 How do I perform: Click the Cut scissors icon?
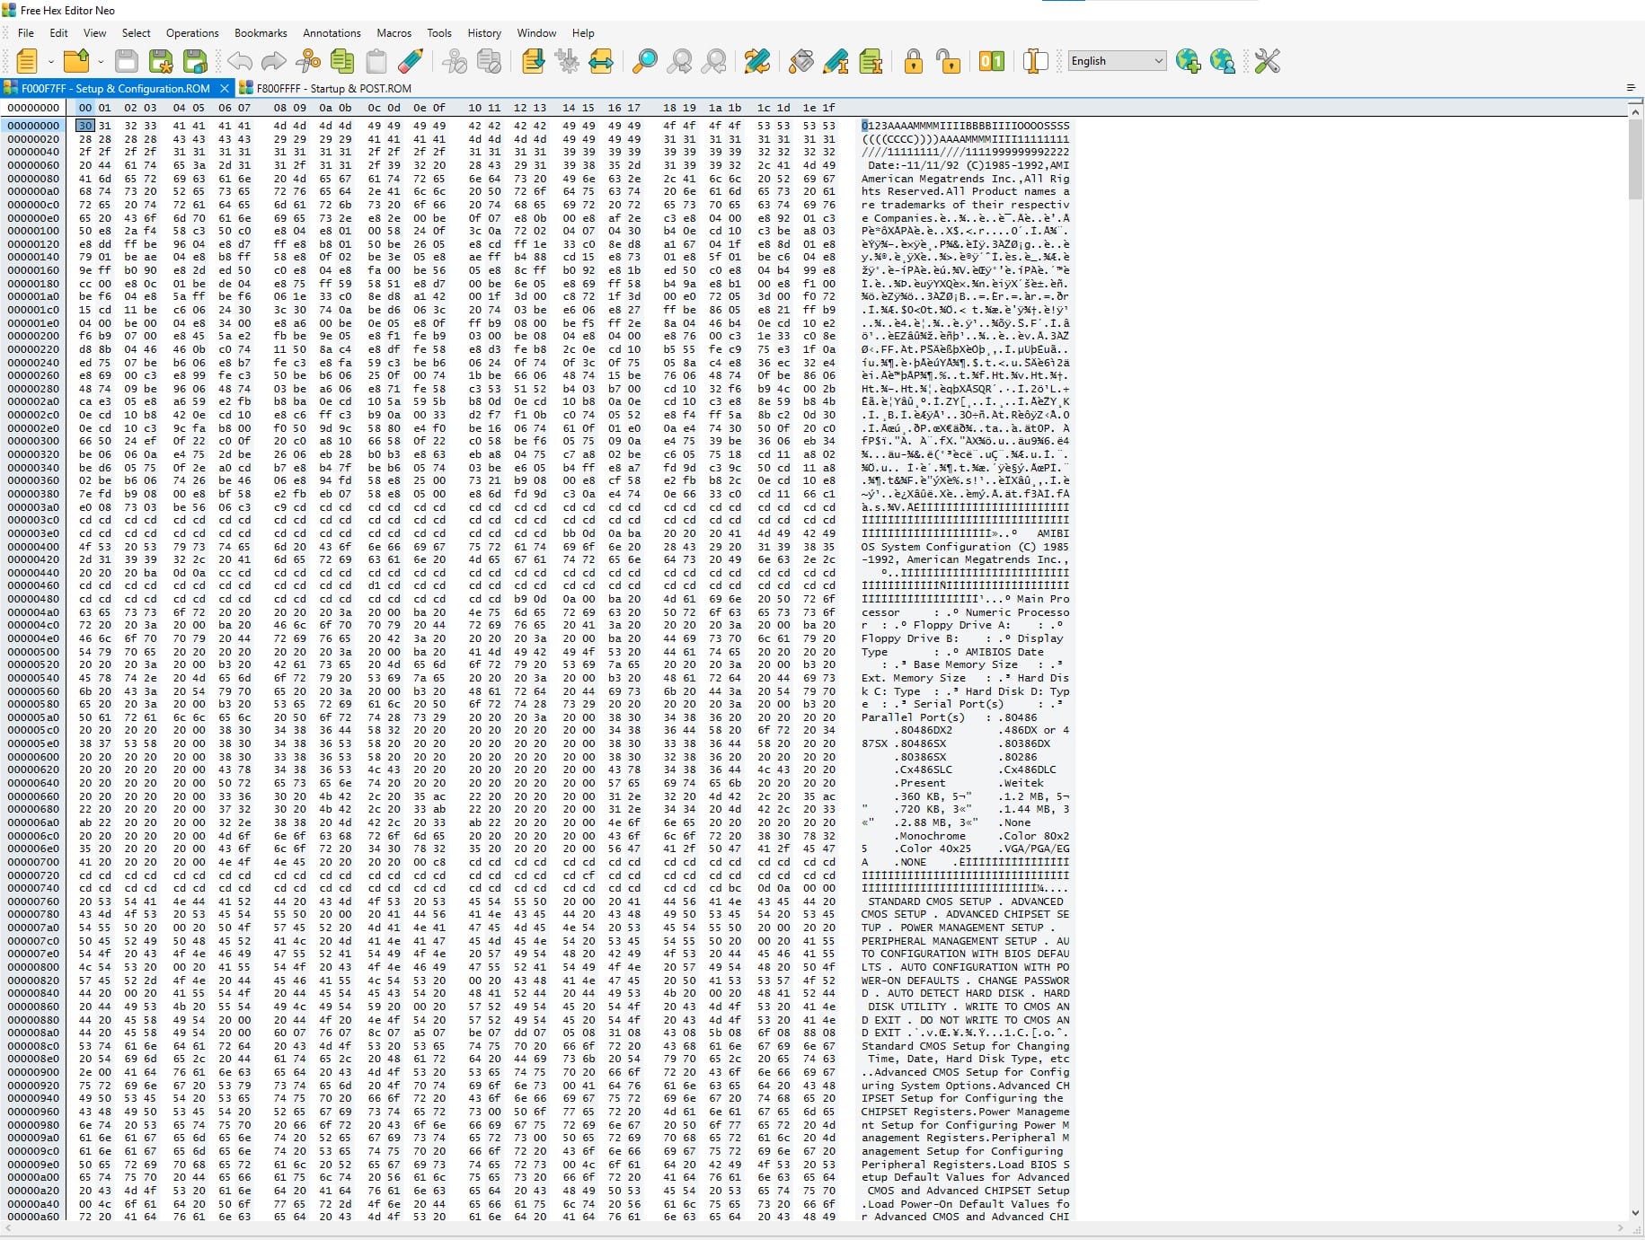coord(307,61)
